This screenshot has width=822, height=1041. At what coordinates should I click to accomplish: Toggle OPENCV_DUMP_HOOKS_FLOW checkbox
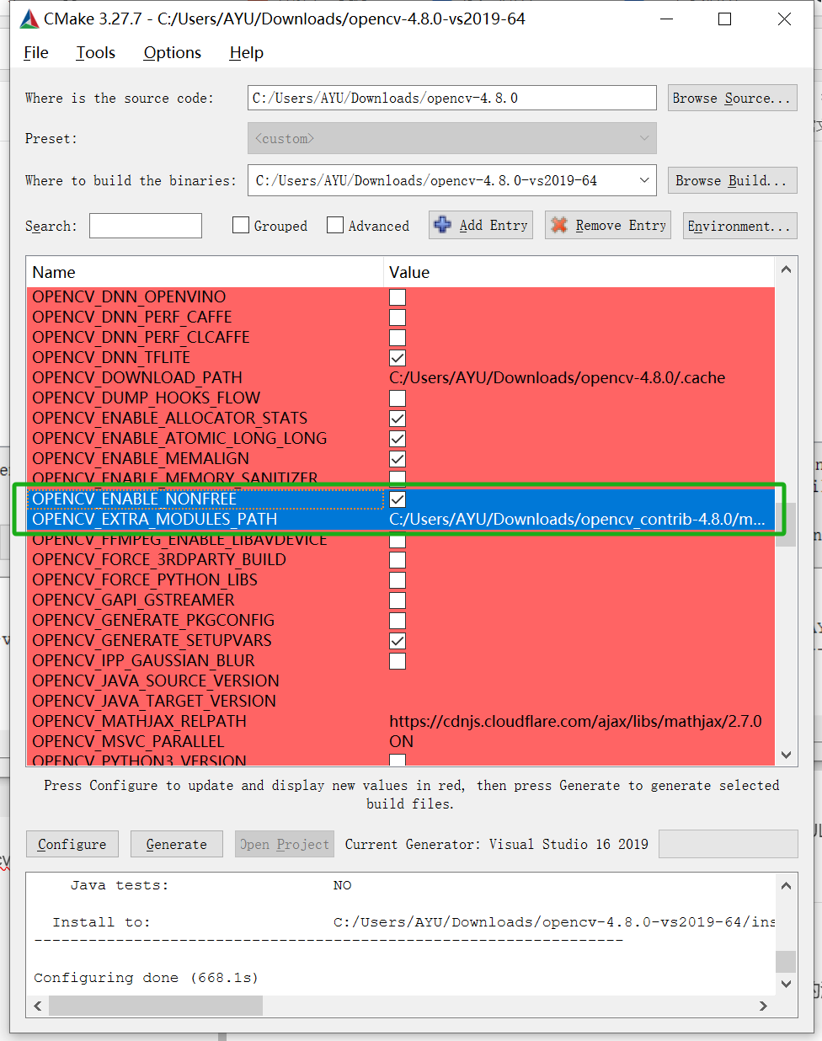pos(398,398)
